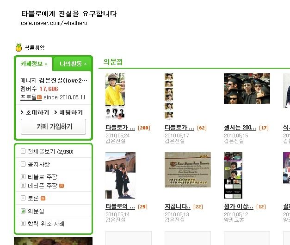The image size is (290, 245).
Task: Open 채팅하기 chevron link
Action: coord(68,112)
